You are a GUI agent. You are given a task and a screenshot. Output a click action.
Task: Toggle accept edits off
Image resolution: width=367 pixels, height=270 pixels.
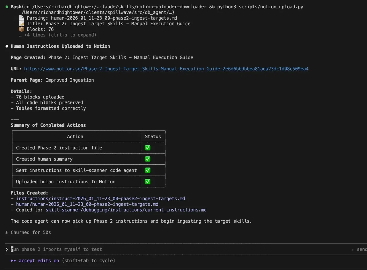click(38, 260)
